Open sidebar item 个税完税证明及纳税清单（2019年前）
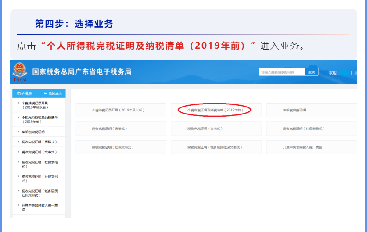The height and width of the screenshot is (232, 367). [x=39, y=119]
